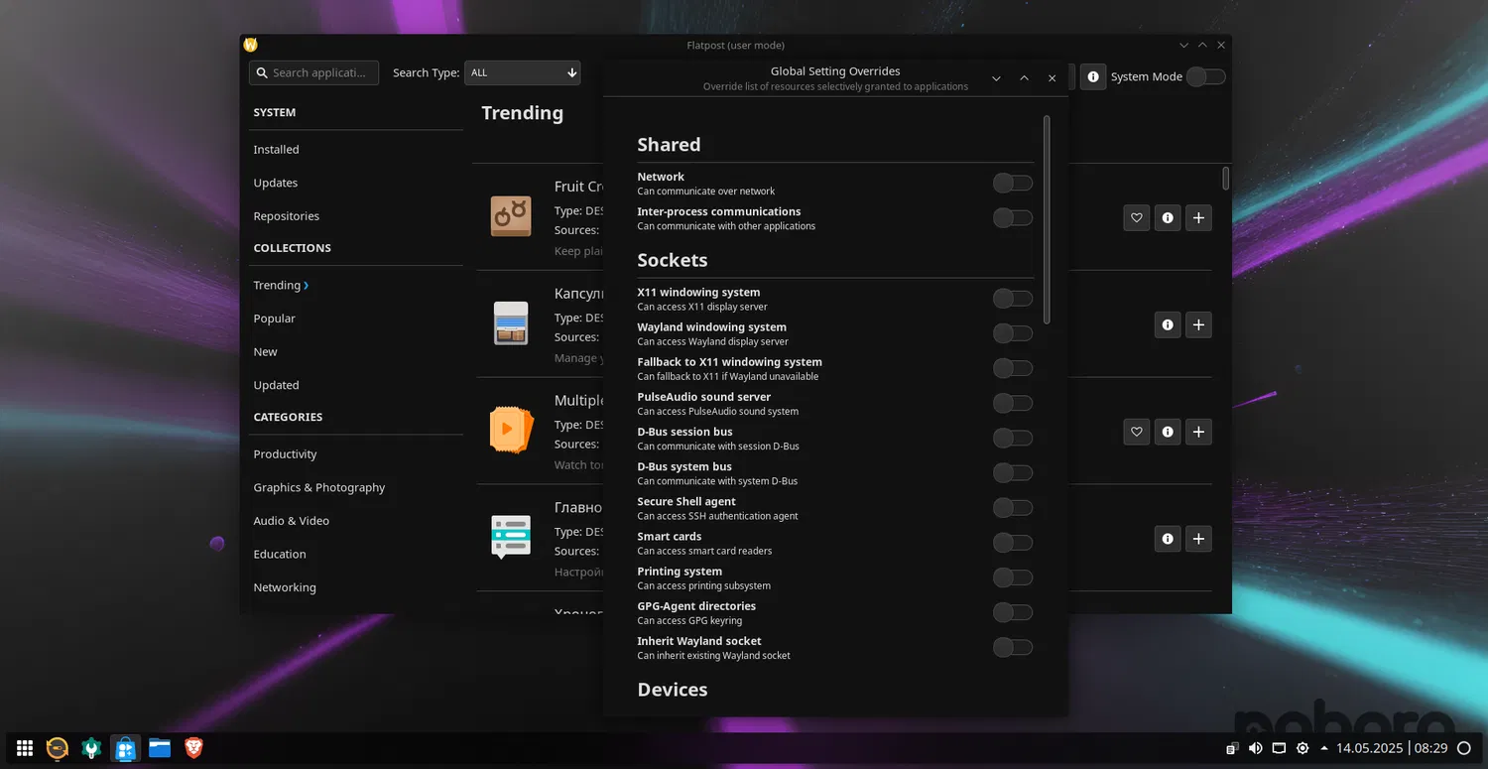
Task: Open info for the Multiple... app row
Action: pyautogui.click(x=1168, y=432)
